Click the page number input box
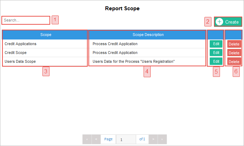Image resolution: width=244 pixels, height=146 pixels. coord(126,139)
